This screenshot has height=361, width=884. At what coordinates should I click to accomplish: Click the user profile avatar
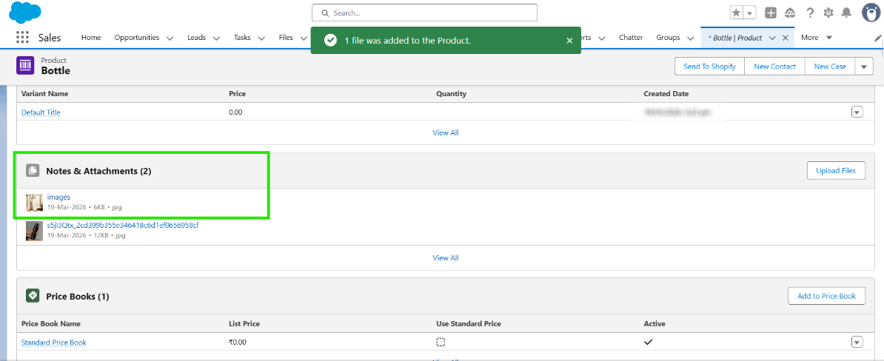[871, 13]
